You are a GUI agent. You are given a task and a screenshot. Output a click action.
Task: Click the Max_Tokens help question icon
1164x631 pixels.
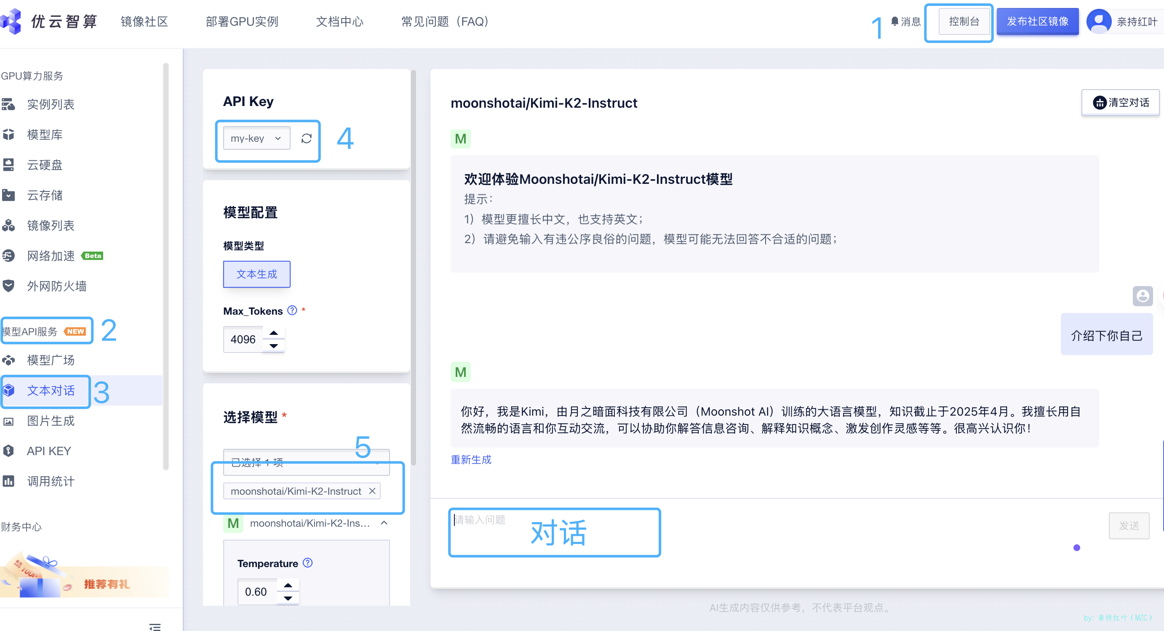[x=292, y=310]
